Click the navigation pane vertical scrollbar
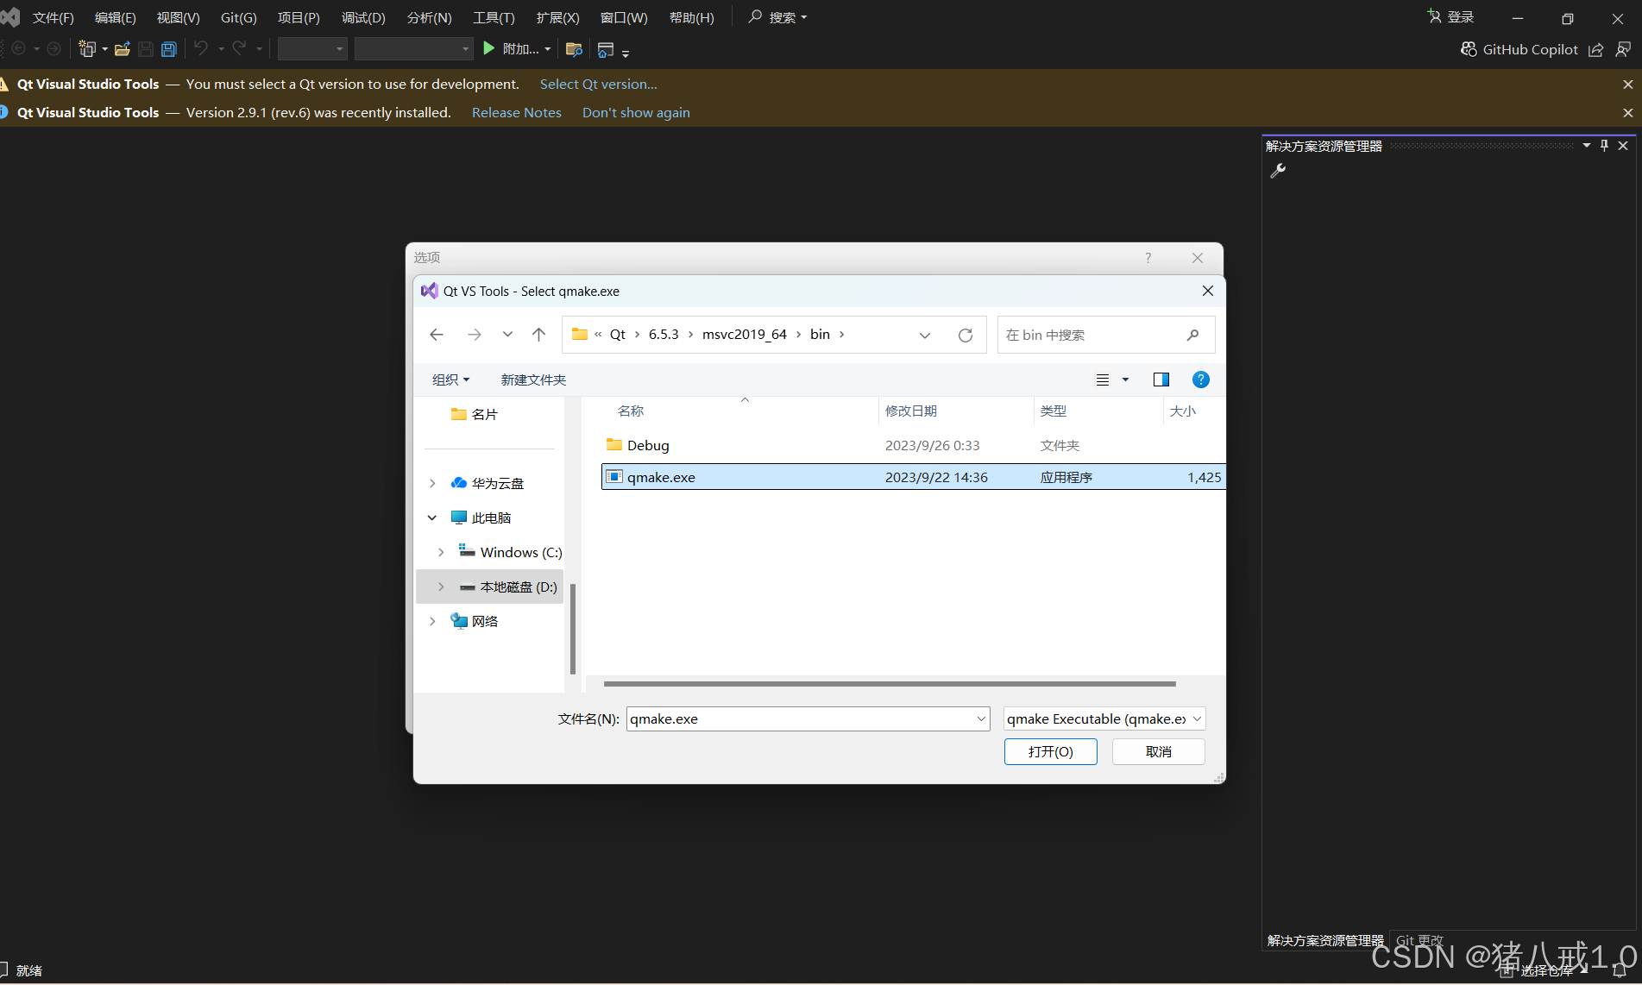 point(573,630)
